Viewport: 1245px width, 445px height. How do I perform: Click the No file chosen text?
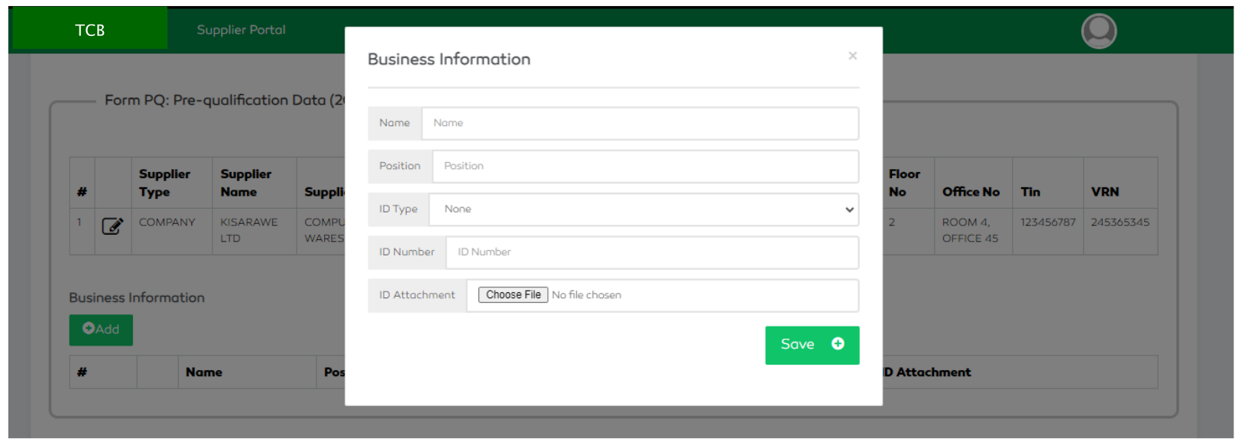(x=586, y=295)
